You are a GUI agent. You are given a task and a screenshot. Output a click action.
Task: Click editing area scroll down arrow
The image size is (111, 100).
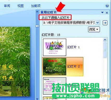point(37,99)
